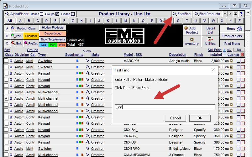
Task: Check the blue Cue box for AADS-XM
Action: pos(239,61)
